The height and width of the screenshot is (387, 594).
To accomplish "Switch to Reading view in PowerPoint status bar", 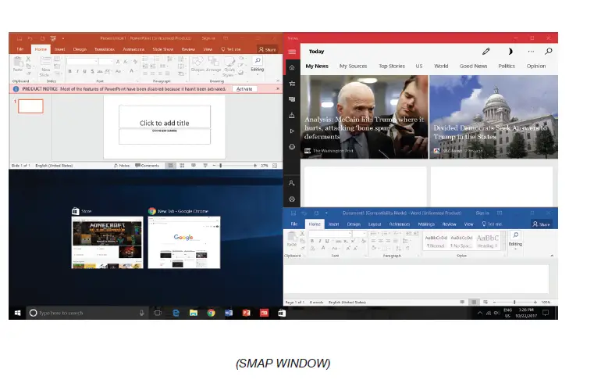I will tap(194, 166).
